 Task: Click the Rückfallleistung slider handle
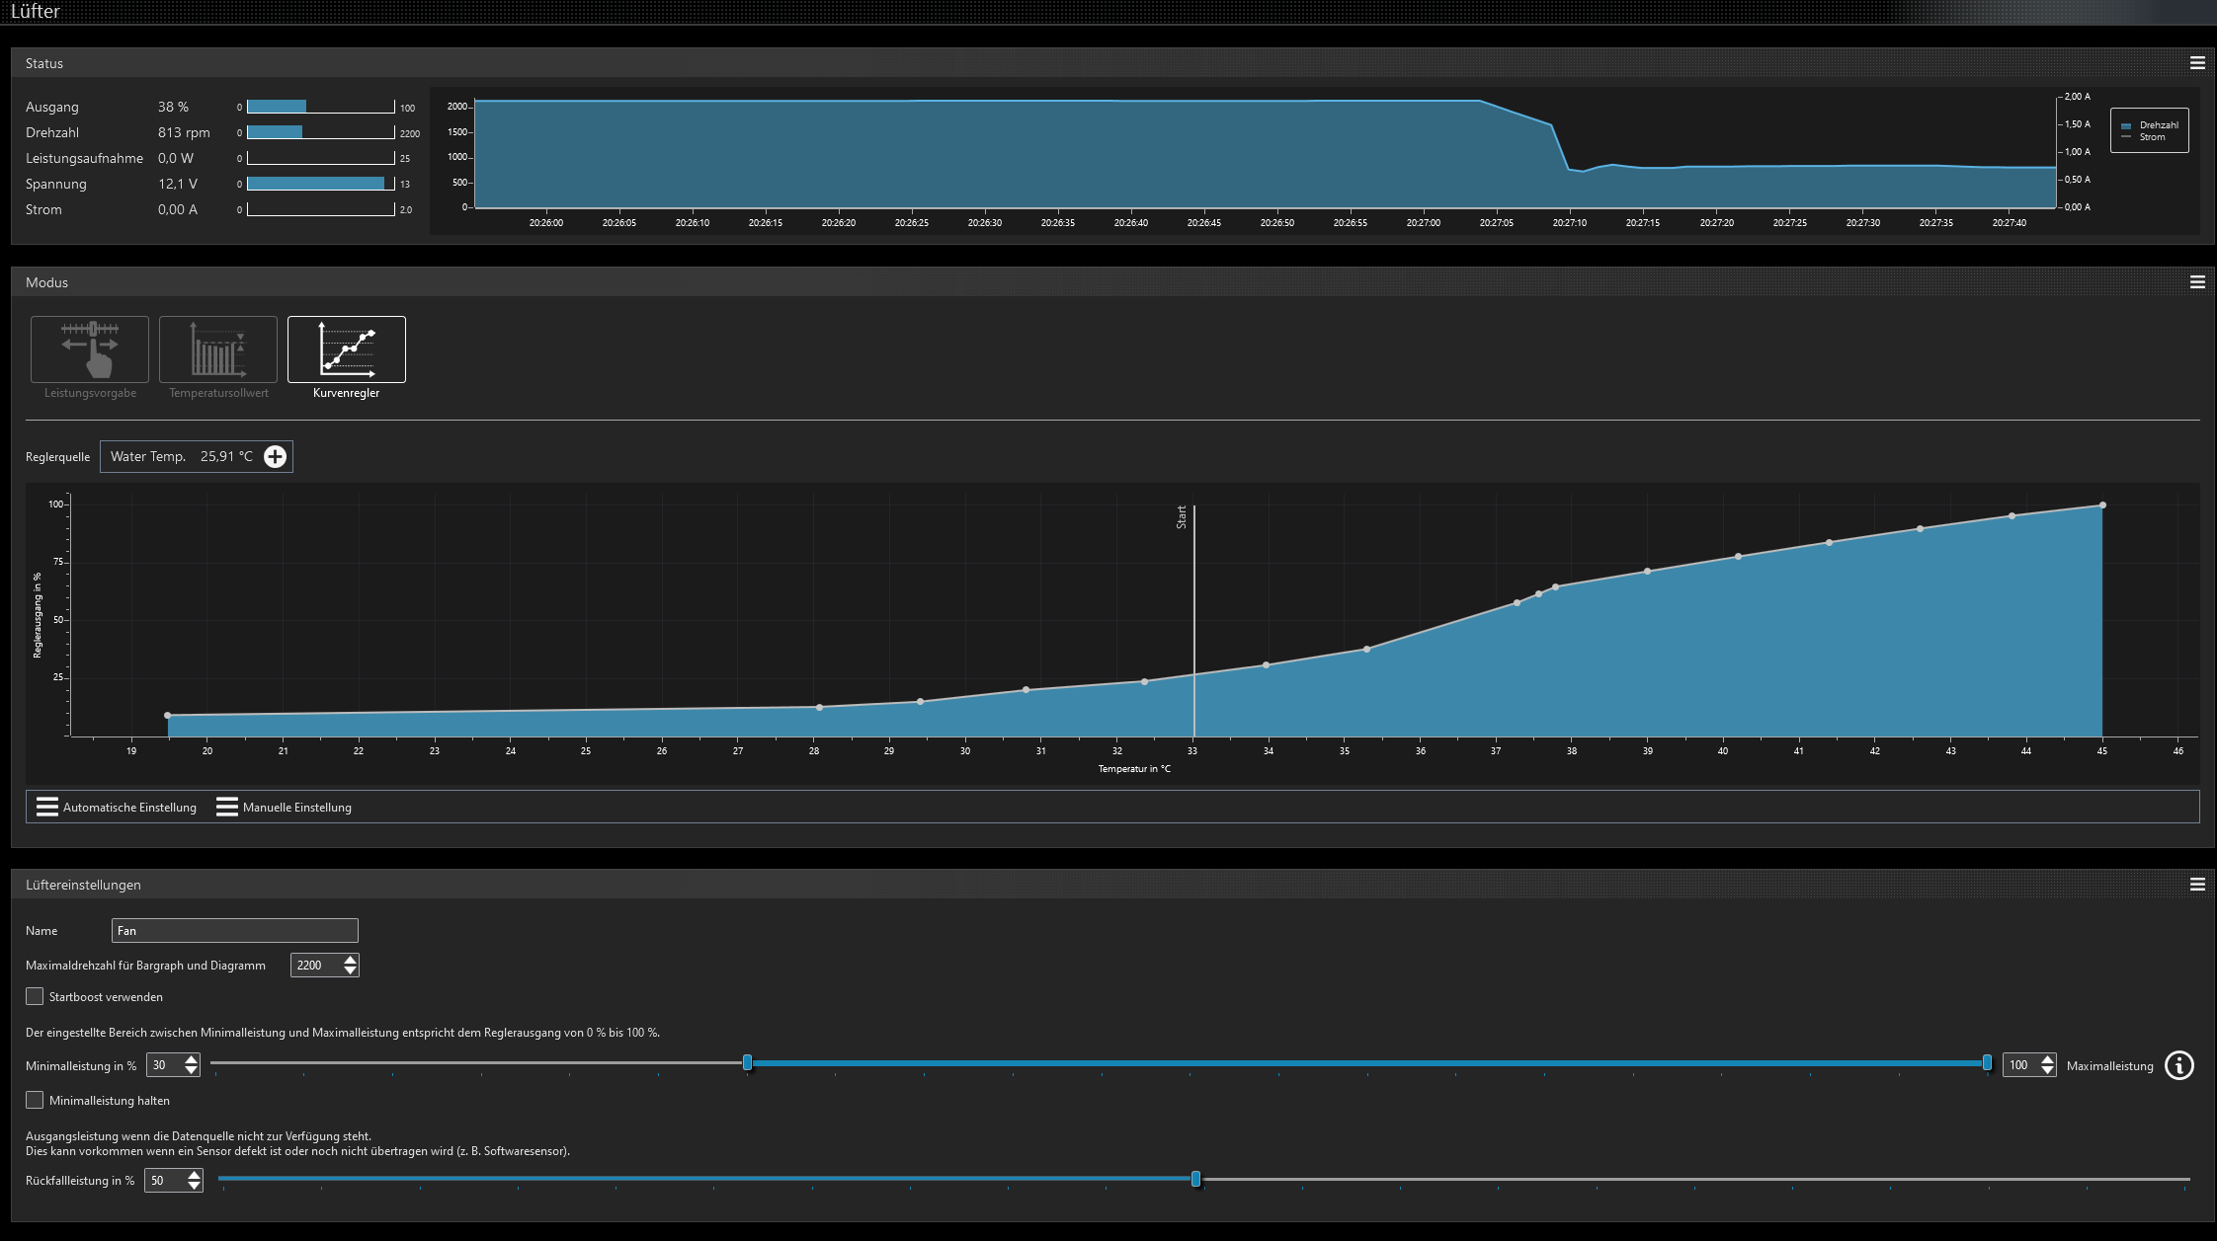tap(1195, 1179)
